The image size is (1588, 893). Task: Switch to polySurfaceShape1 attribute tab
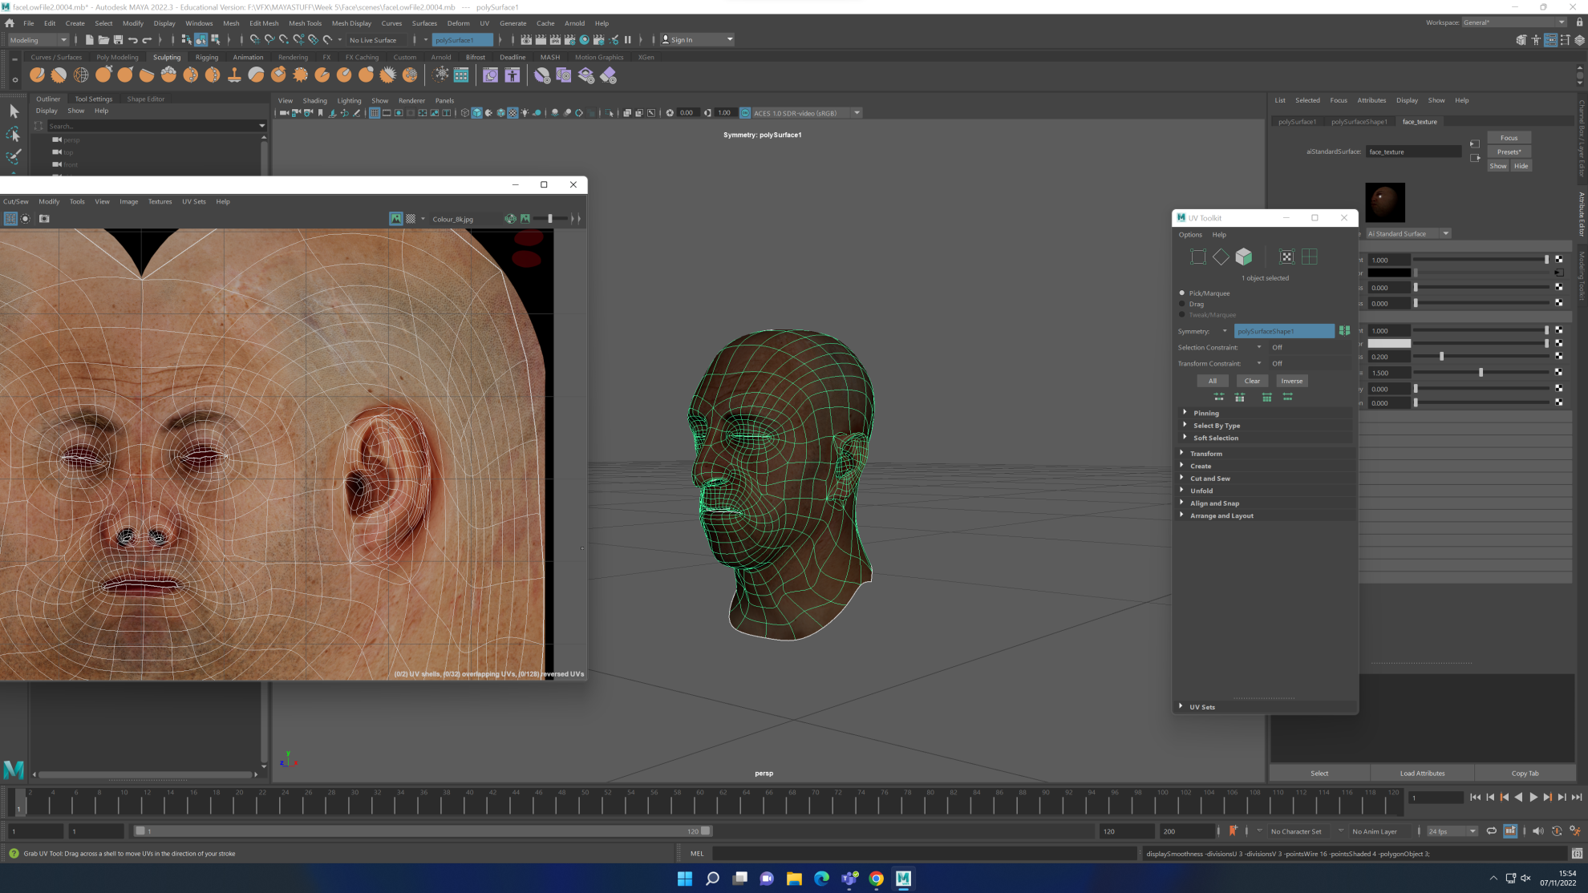[1359, 122]
